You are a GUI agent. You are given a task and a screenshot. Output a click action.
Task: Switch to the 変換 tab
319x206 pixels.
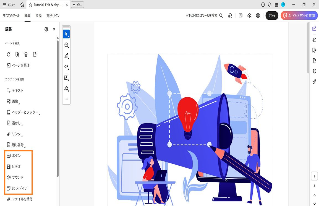pos(38,16)
